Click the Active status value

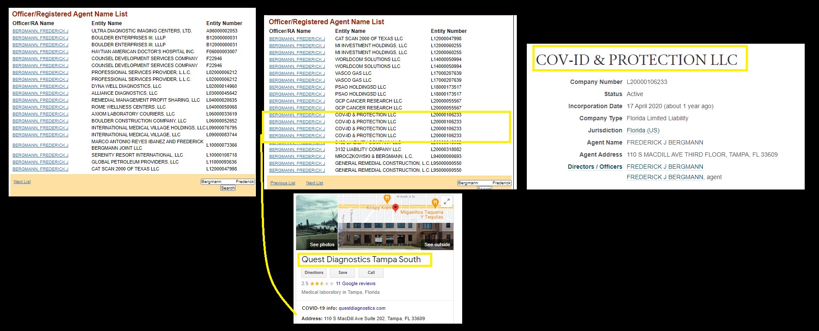[x=635, y=94]
